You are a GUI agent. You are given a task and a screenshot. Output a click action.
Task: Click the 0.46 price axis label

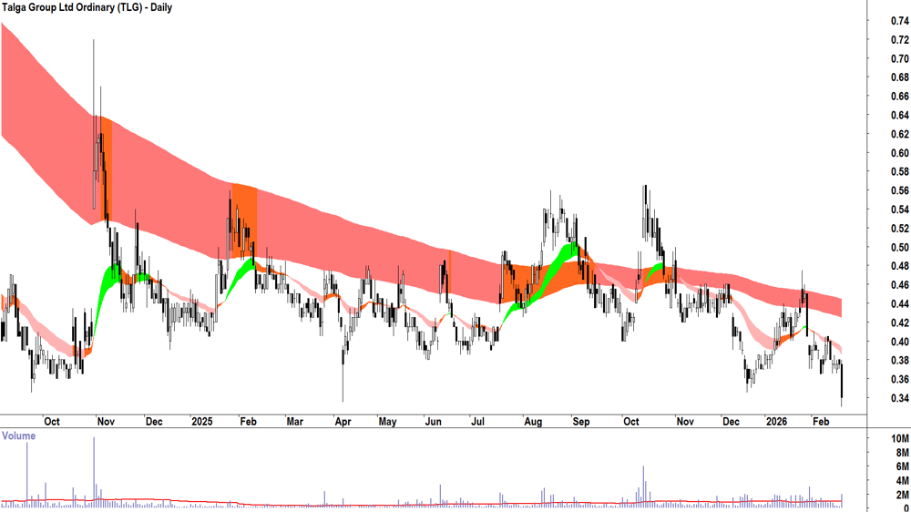(x=900, y=285)
